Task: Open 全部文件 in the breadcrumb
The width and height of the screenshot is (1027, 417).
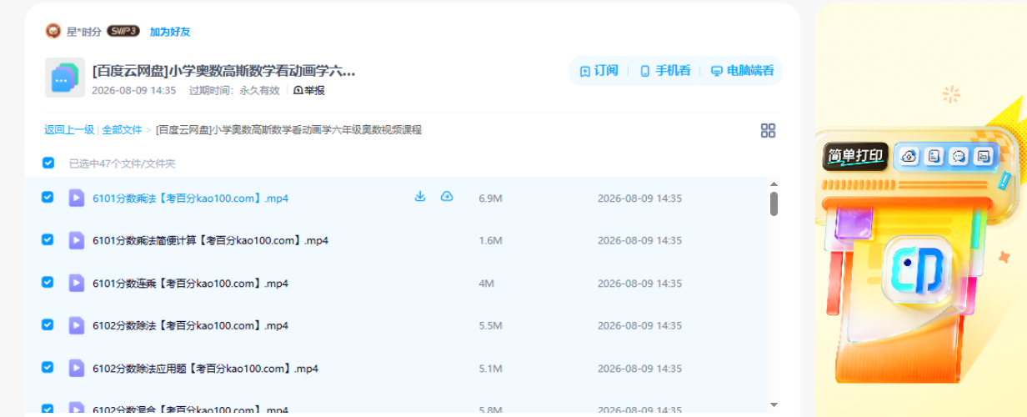Action: (123, 130)
